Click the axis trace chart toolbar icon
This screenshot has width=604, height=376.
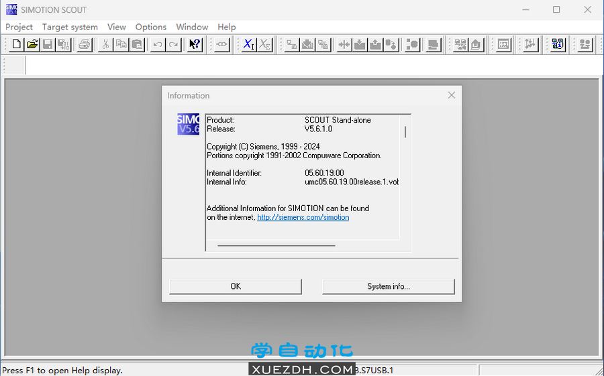[x=530, y=44]
